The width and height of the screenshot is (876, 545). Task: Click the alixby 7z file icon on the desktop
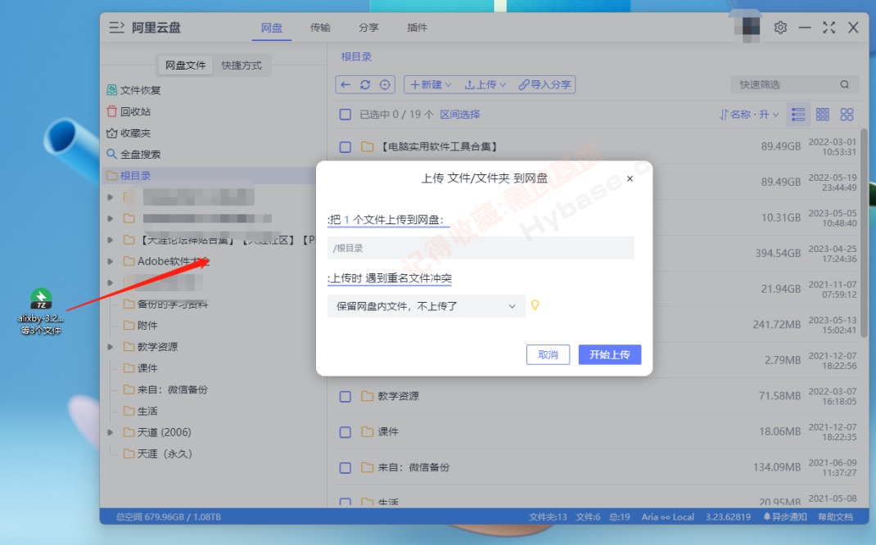[x=41, y=299]
